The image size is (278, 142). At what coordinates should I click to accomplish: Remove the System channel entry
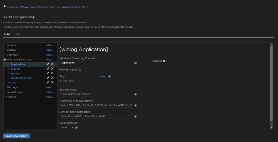(52, 73)
